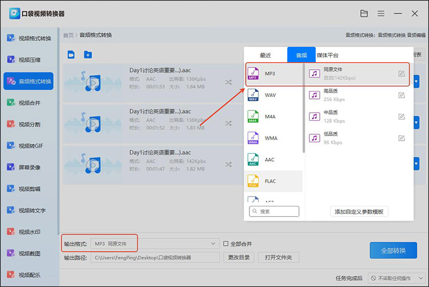Open the 任务完成后 action dropdown

[x=396, y=278]
